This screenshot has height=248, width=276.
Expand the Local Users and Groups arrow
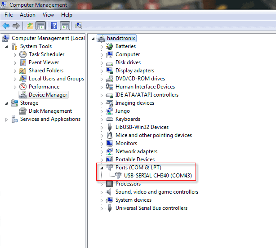coord(15,79)
